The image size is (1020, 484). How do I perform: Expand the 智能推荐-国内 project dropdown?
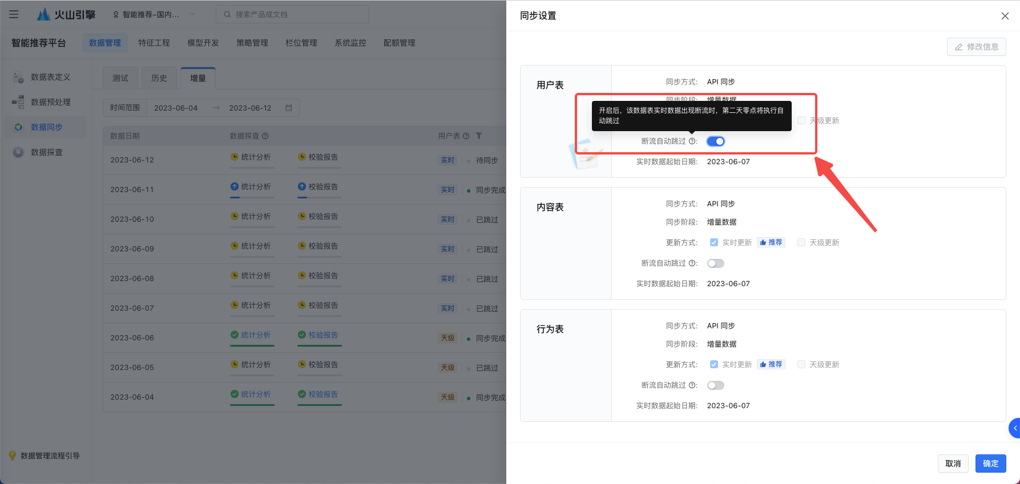(x=192, y=14)
